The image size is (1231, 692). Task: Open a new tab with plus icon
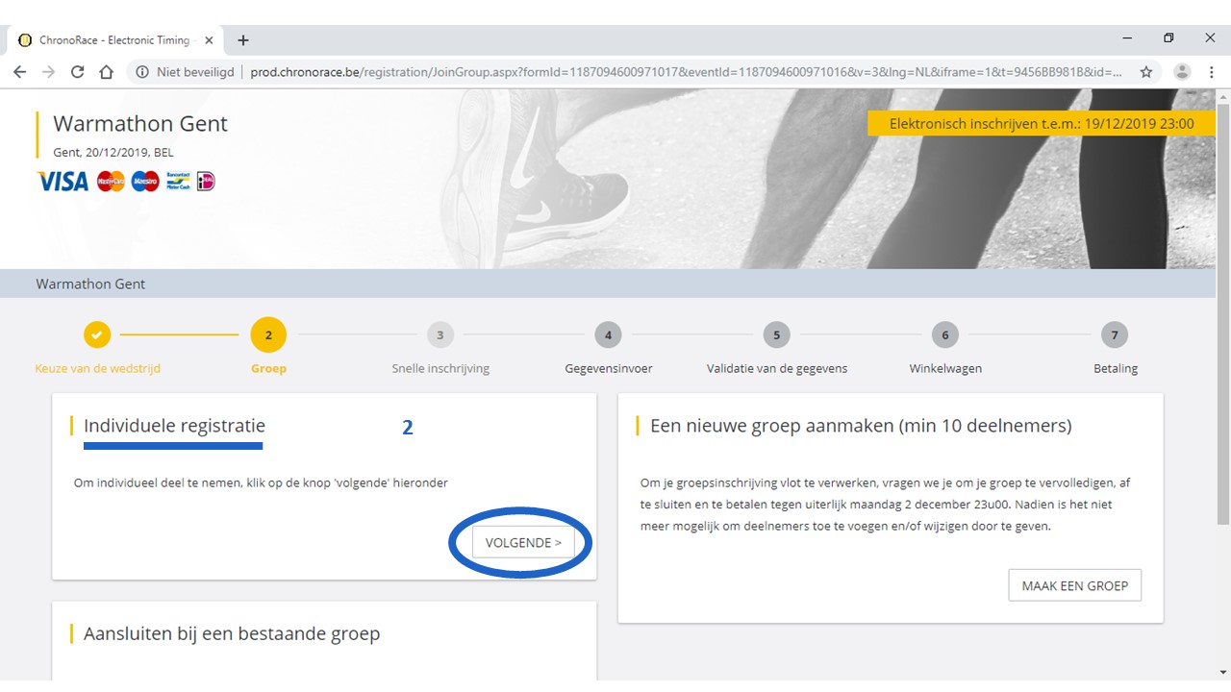click(x=243, y=40)
